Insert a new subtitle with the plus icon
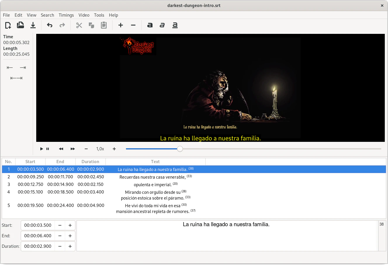This screenshot has height=265, width=388. [x=120, y=25]
